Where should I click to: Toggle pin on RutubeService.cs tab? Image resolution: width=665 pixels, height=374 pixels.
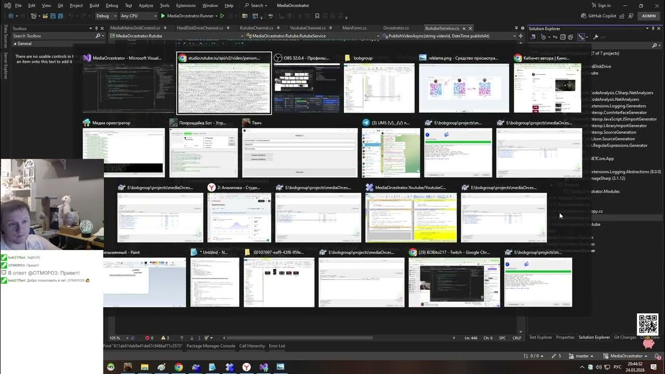(464, 29)
